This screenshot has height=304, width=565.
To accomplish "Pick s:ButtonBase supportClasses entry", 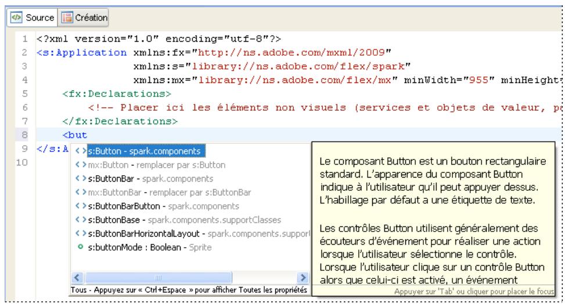I will (x=184, y=220).
